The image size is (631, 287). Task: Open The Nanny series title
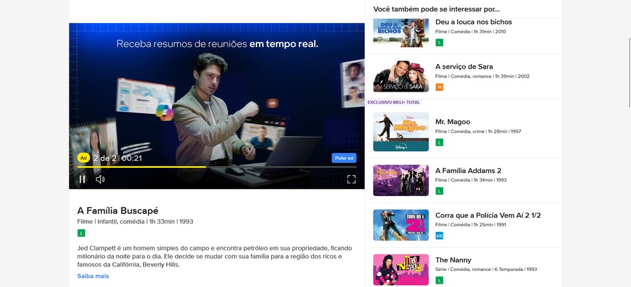pos(453,260)
